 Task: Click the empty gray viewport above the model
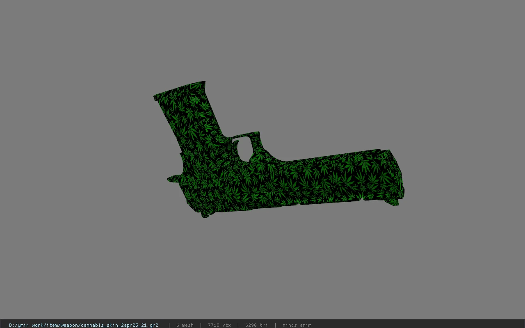click(x=262, y=41)
